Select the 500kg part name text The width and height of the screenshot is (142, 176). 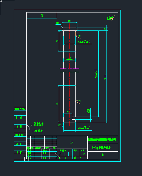[101, 148]
